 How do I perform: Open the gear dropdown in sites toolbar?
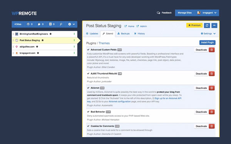click(72, 24)
